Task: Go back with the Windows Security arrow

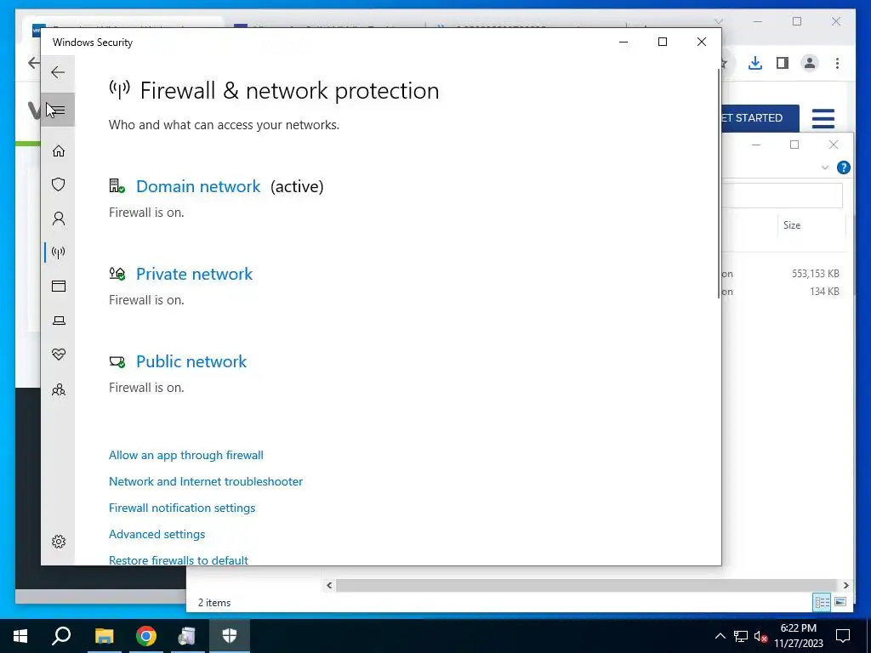Action: (x=58, y=72)
